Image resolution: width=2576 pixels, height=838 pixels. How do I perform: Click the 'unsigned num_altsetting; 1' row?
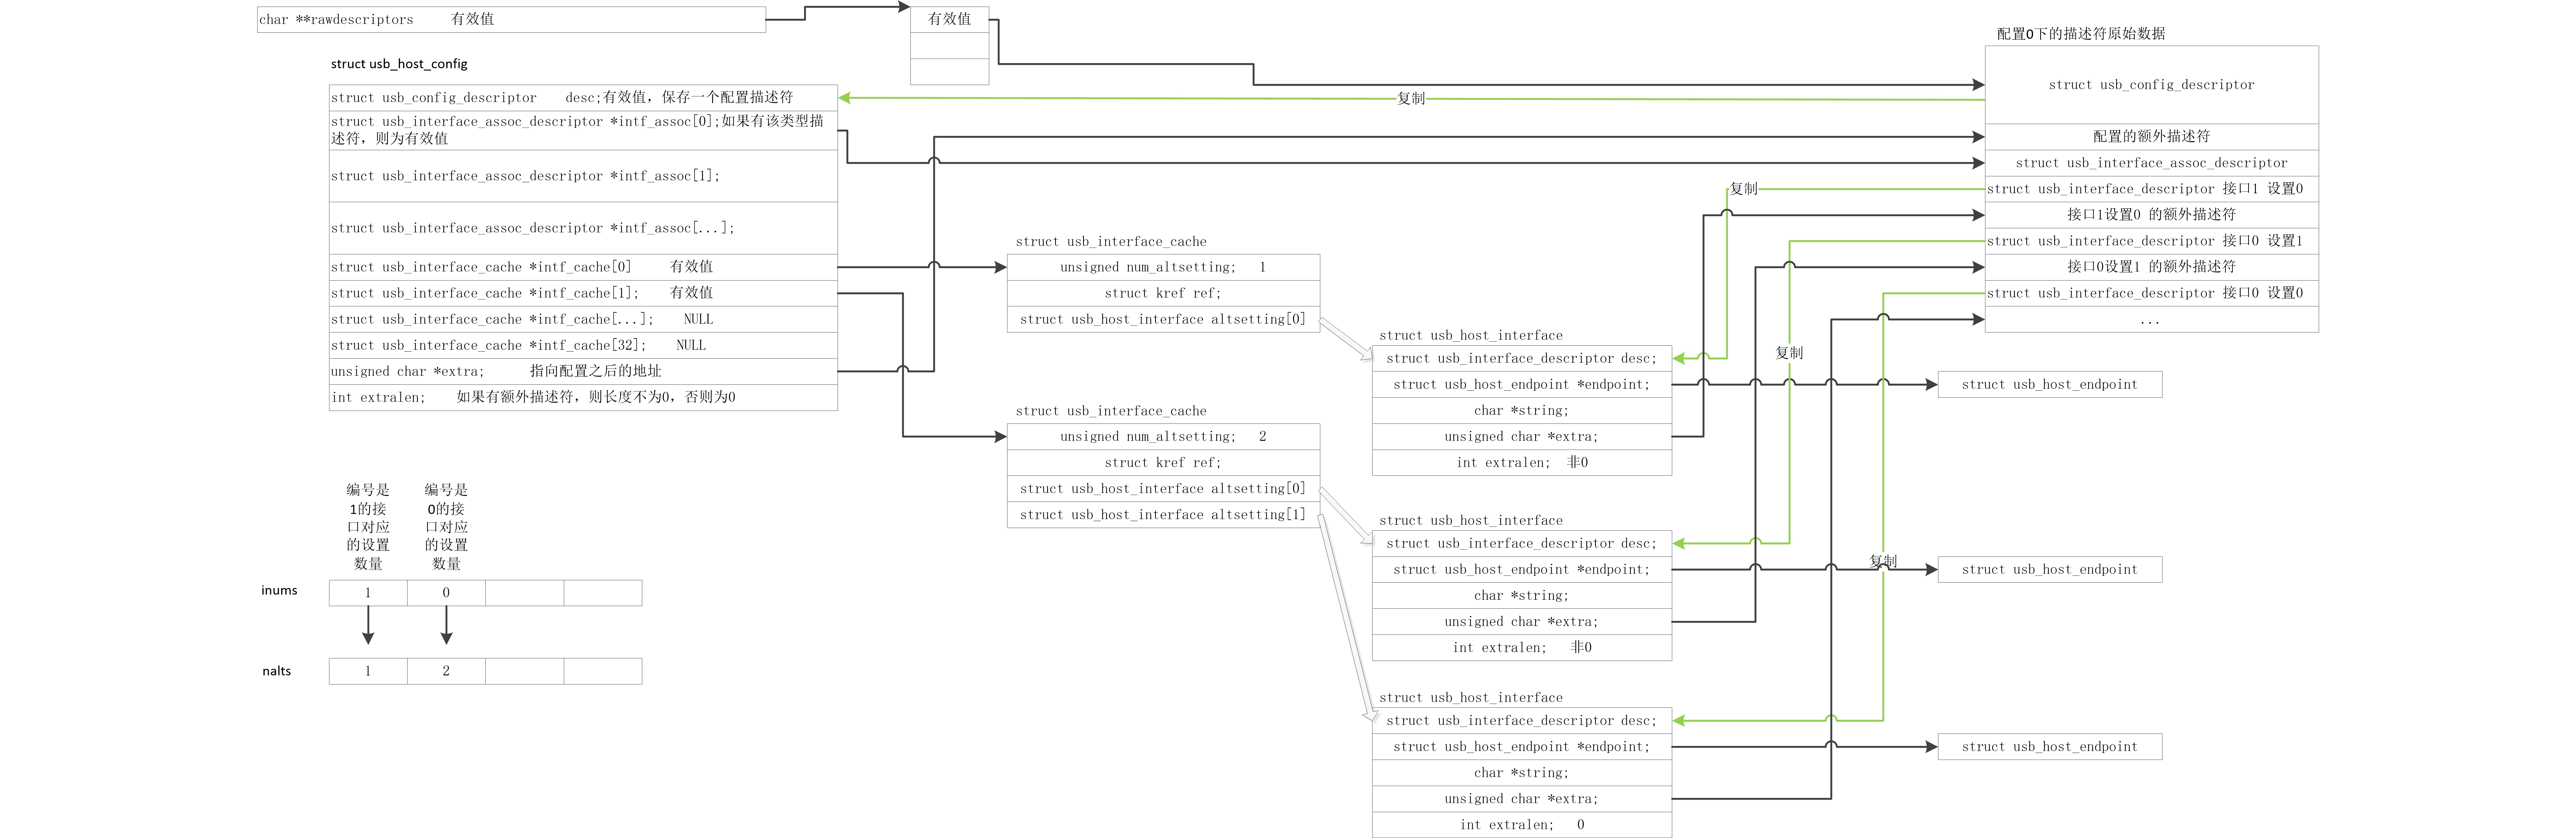pos(1163,267)
